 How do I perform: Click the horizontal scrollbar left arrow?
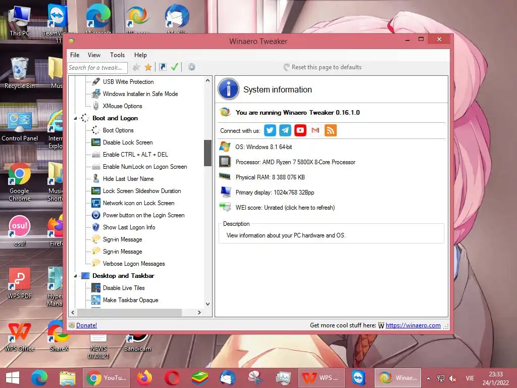[x=73, y=312]
